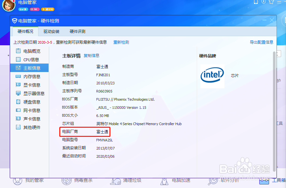Switch to the 驱动安装 tab
The image size is (286, 188).
coord(51,31)
